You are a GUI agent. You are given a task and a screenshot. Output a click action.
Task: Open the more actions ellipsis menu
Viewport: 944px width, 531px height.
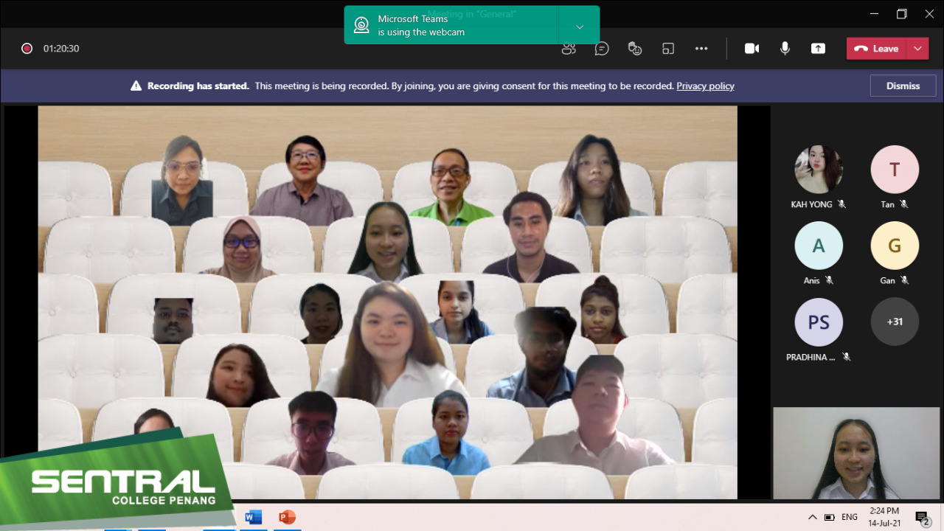coord(701,49)
